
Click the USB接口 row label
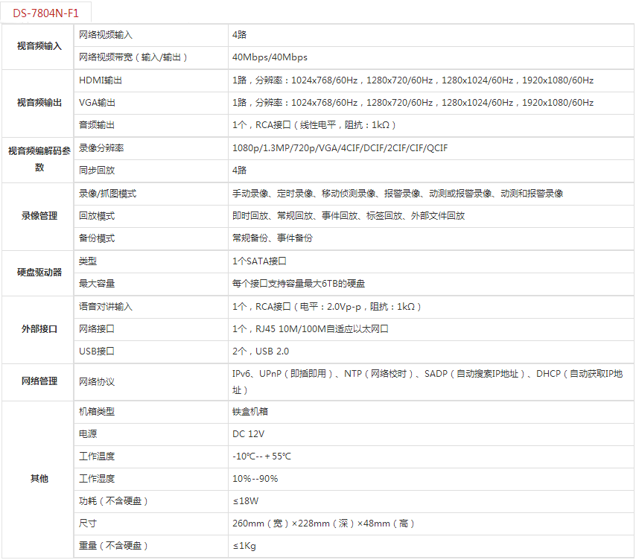tap(97, 351)
